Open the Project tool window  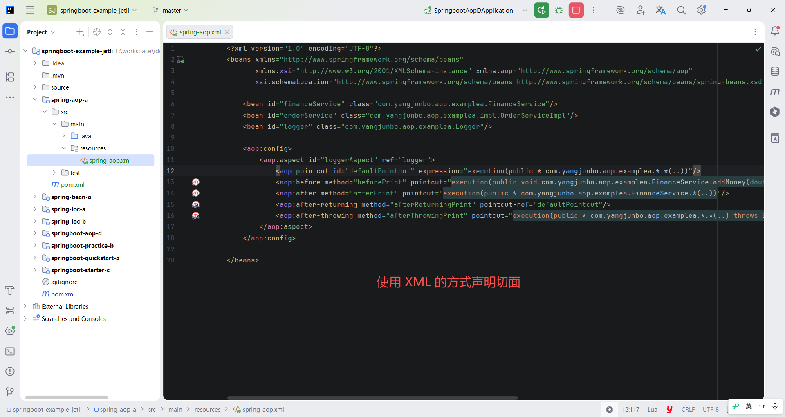coord(10,31)
